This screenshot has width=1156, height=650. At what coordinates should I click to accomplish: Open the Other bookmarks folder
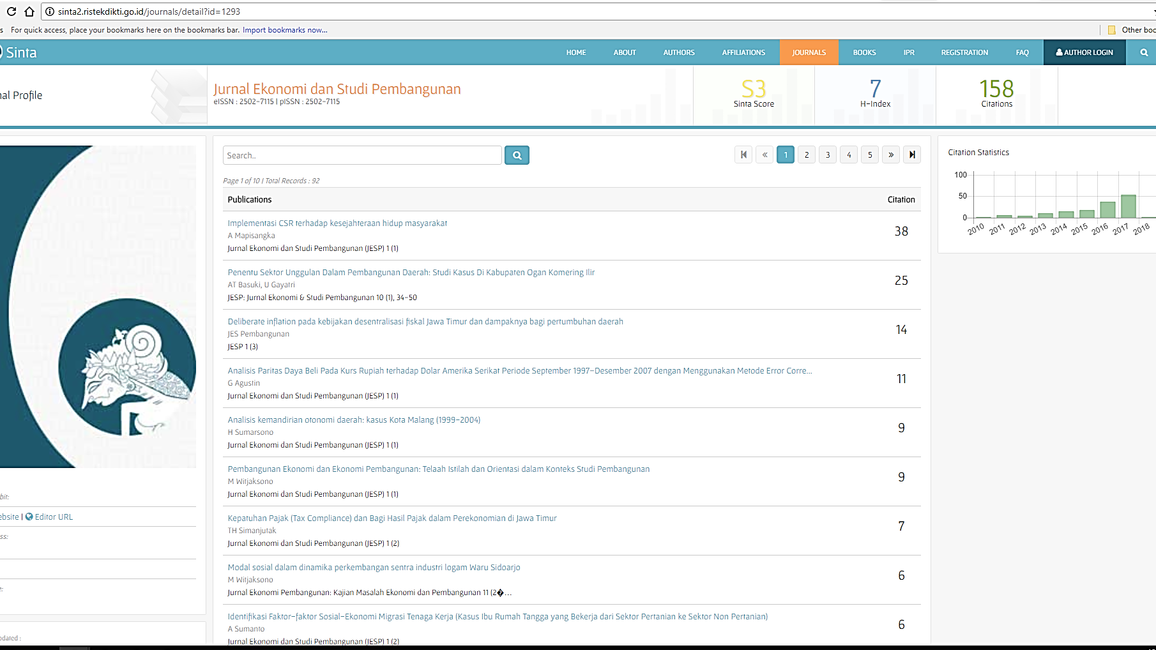tap(1132, 30)
